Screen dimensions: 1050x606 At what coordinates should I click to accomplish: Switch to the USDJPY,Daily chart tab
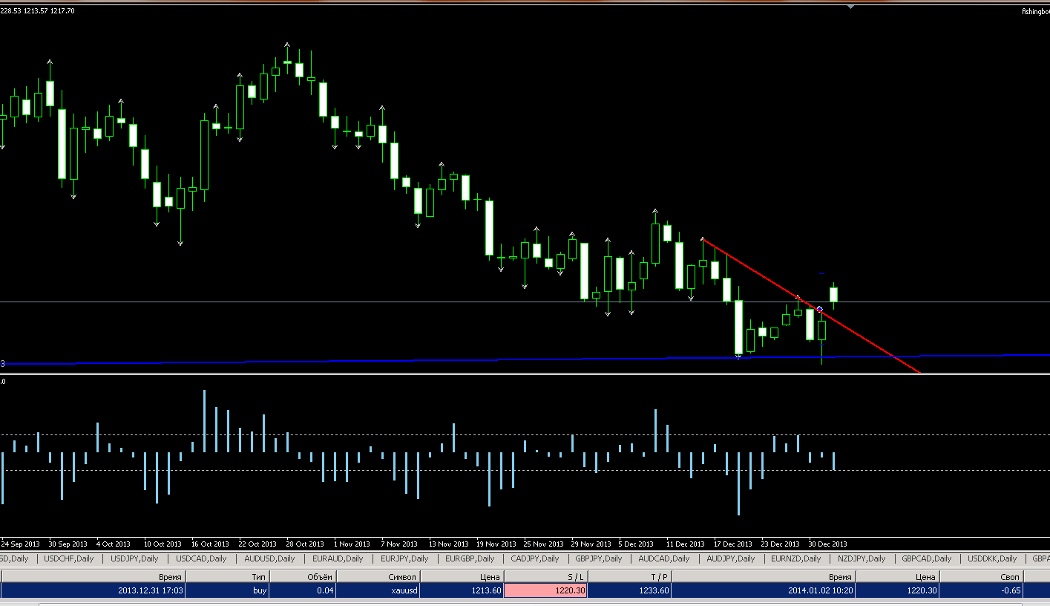(x=134, y=558)
